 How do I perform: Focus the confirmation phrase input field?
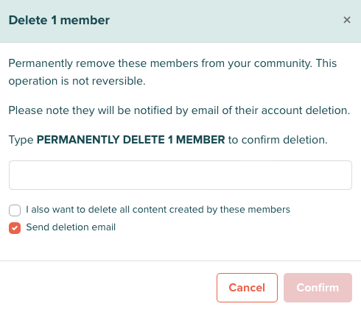pyautogui.click(x=180, y=175)
